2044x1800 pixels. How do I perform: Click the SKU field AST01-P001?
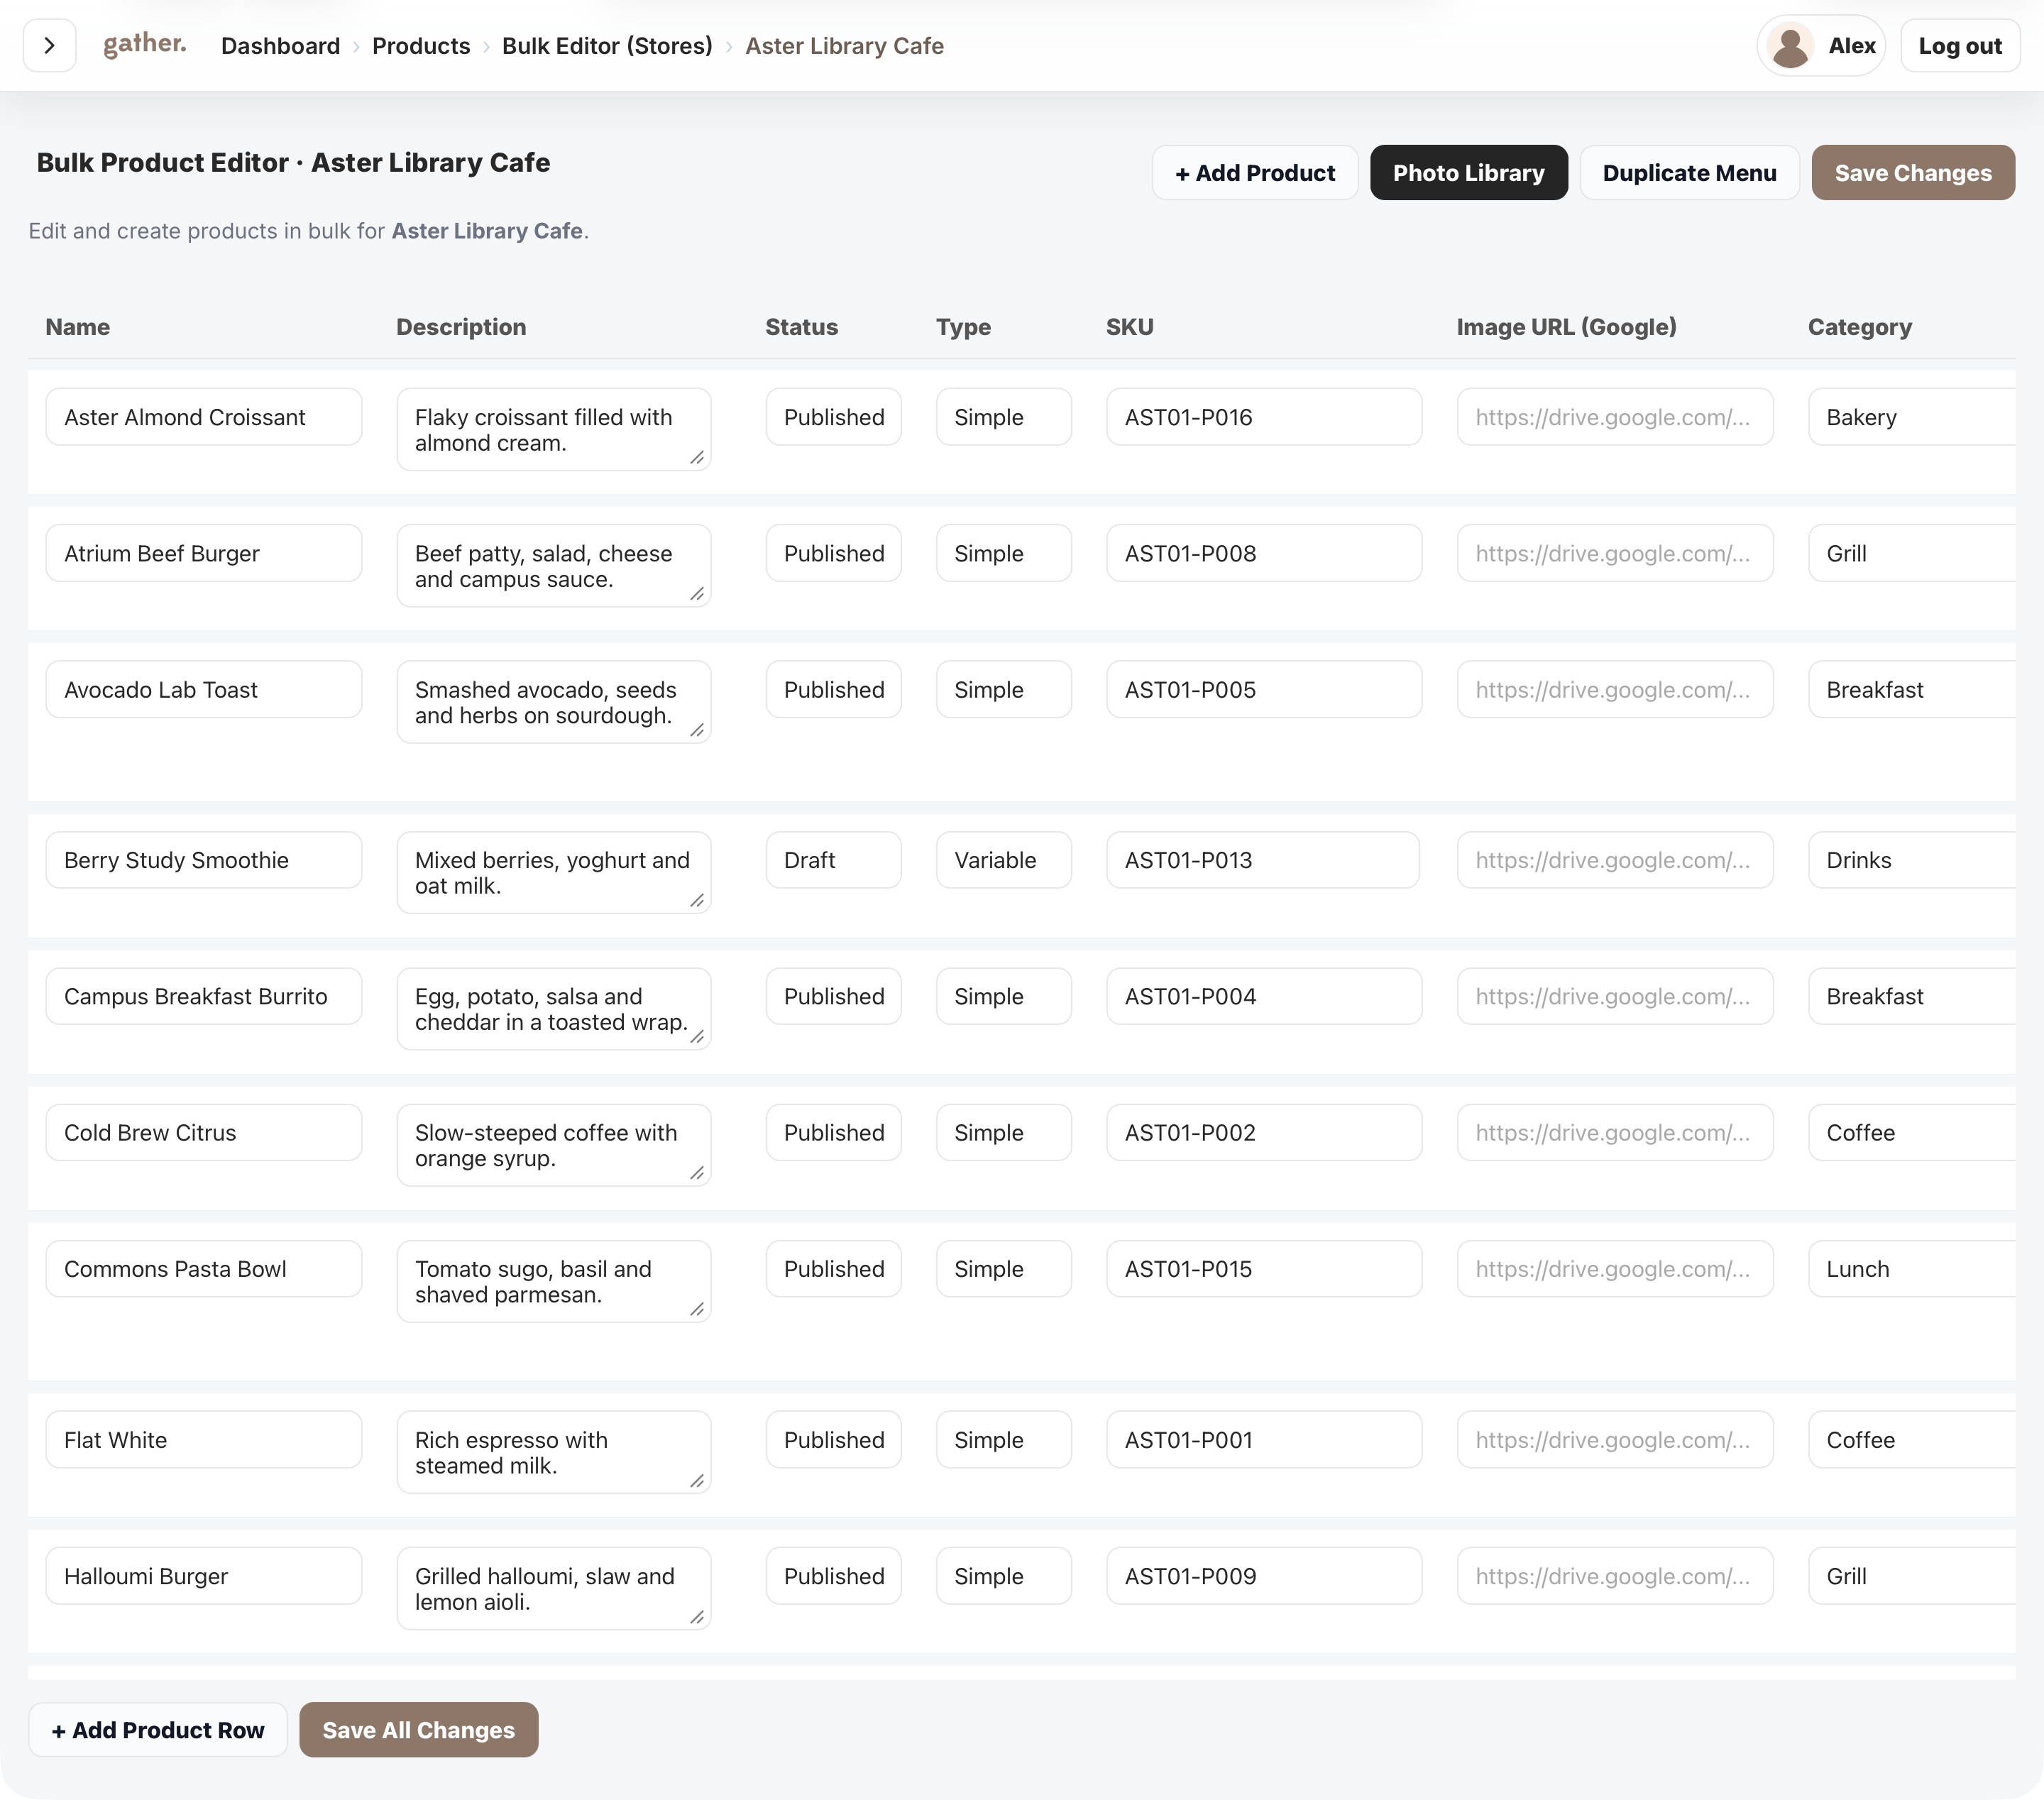click(1264, 1440)
